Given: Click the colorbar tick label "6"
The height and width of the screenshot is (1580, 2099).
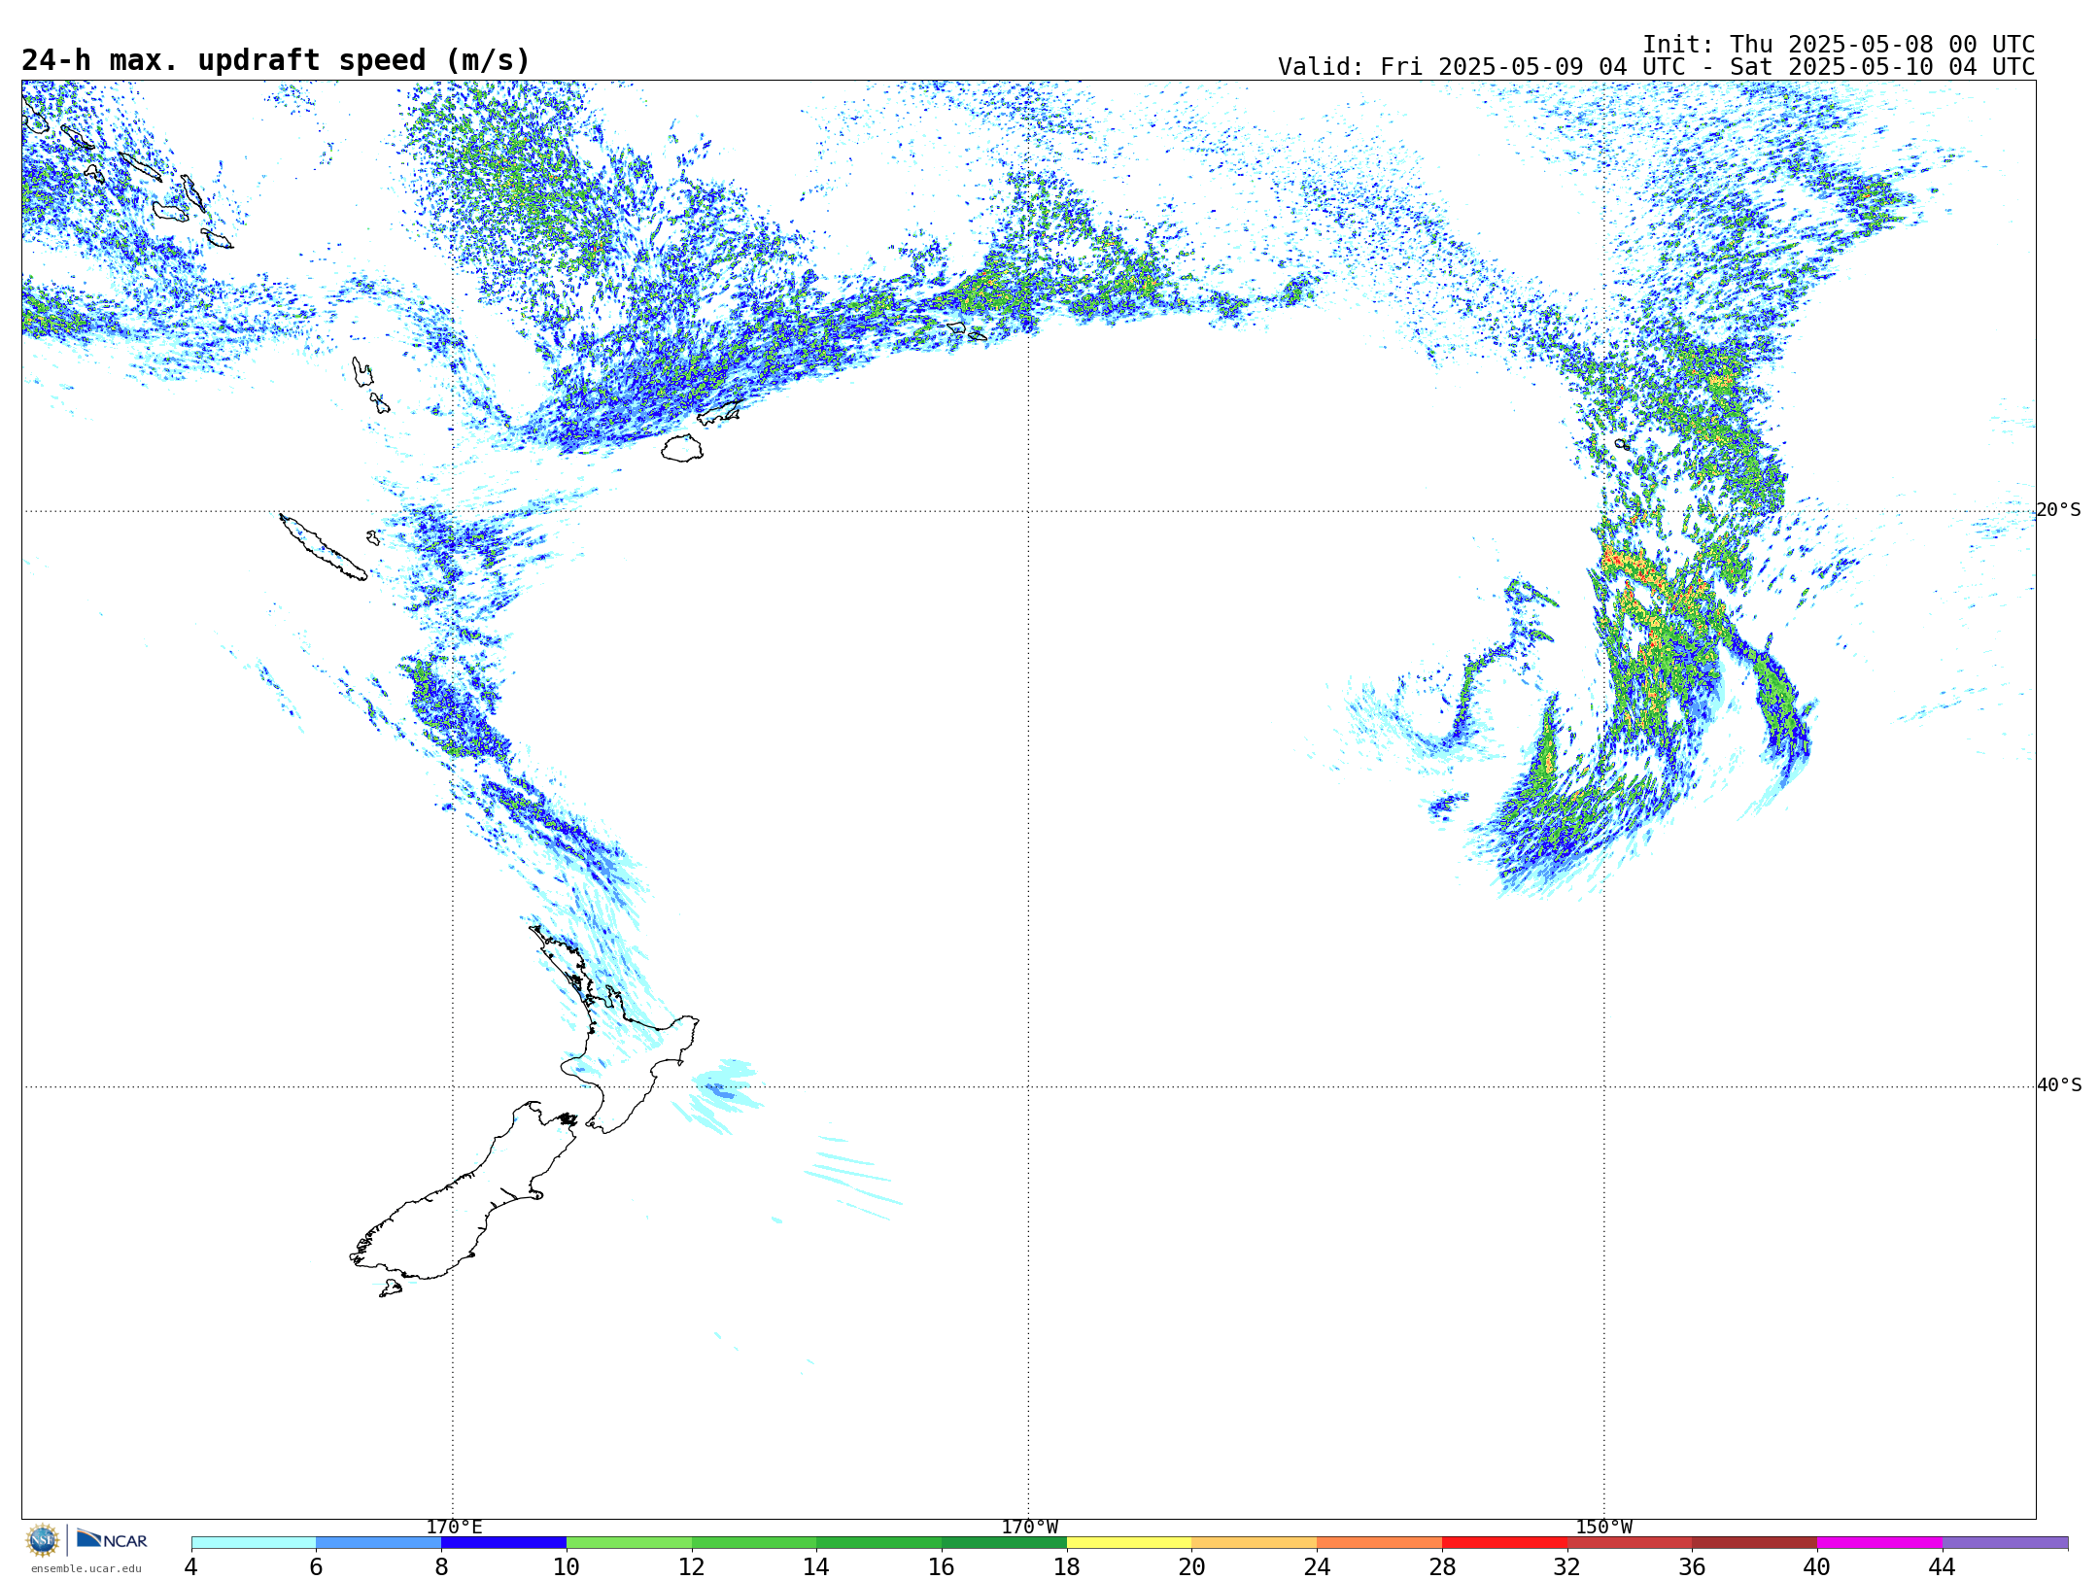Looking at the screenshot, I should point(316,1567).
